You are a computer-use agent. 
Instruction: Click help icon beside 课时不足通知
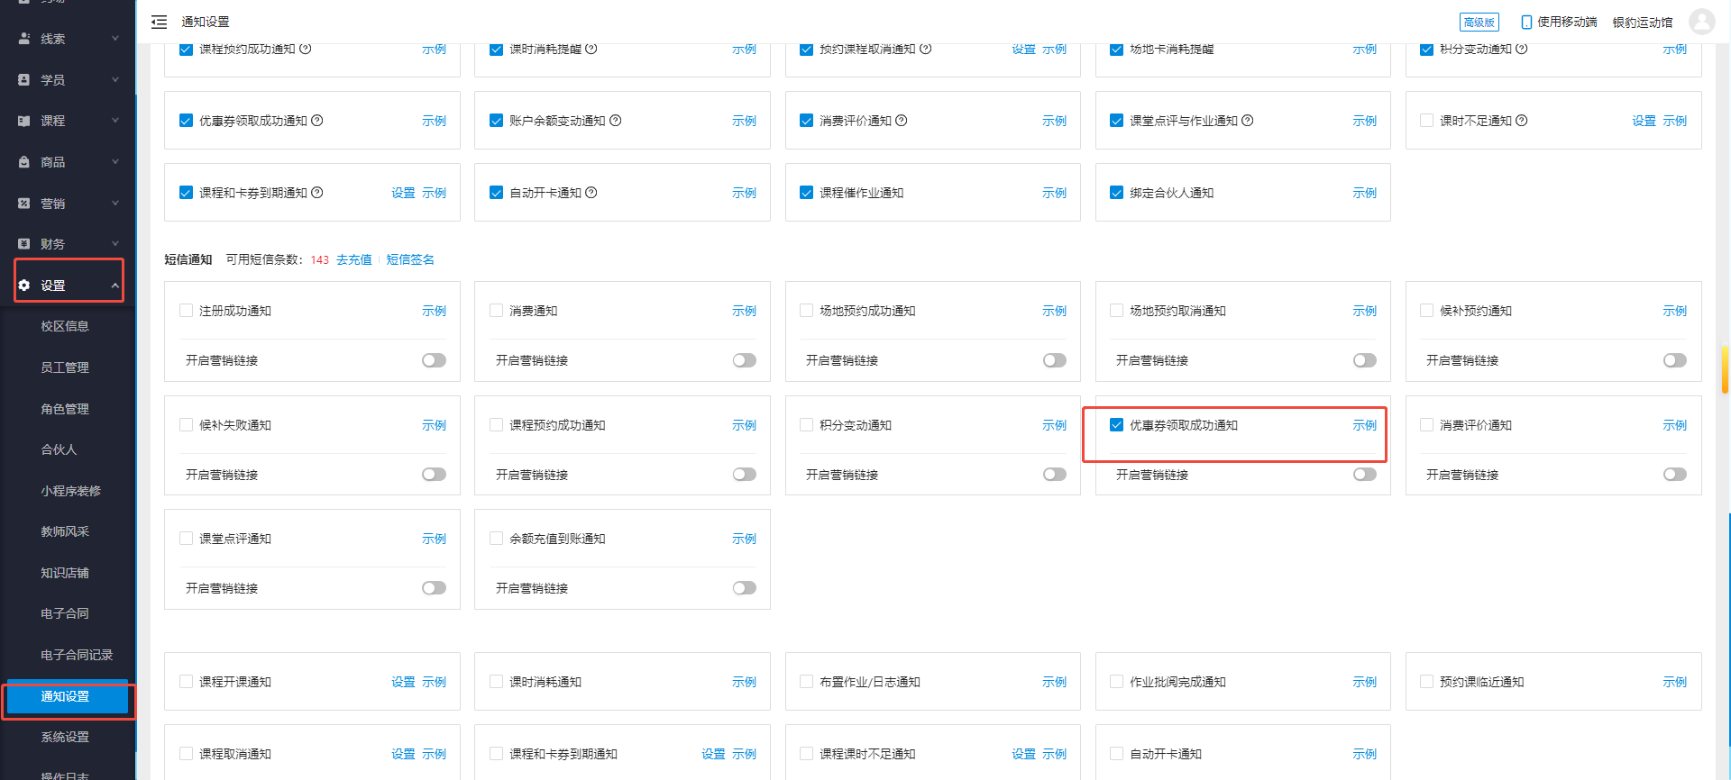click(1522, 121)
